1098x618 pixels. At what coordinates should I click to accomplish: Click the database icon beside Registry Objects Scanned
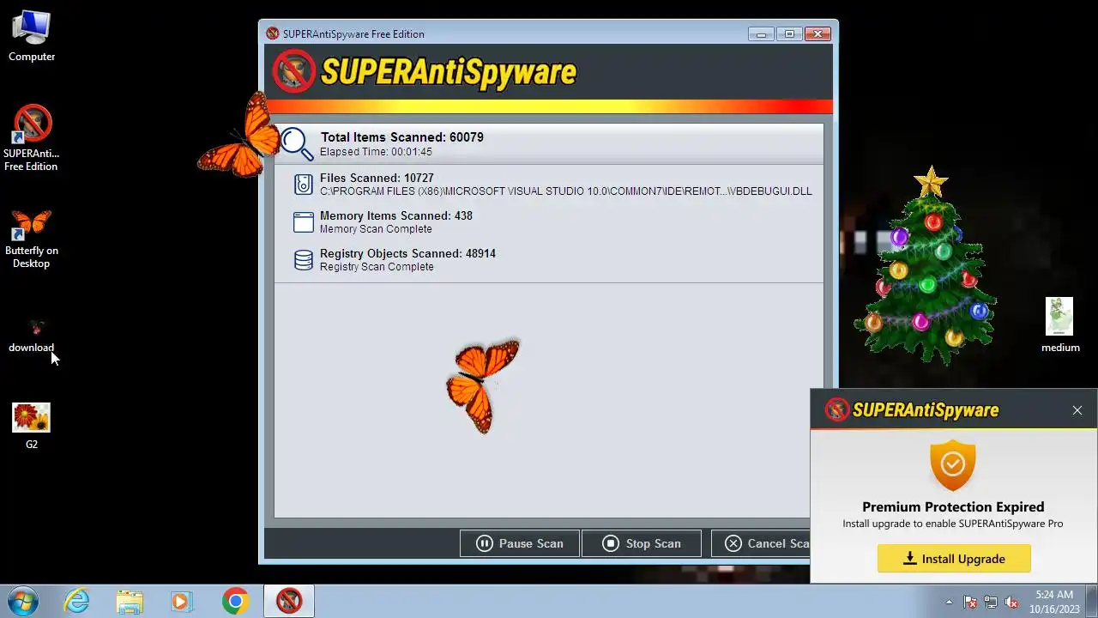304,260
